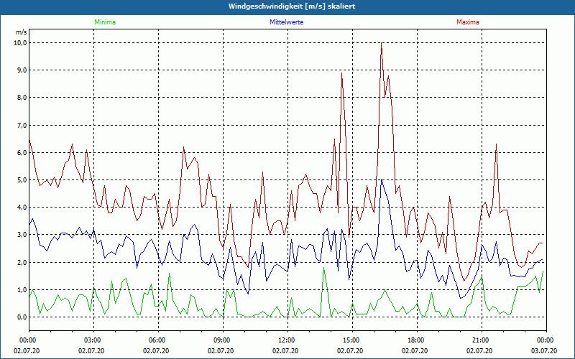The width and height of the screenshot is (575, 359).
Task: Select the green Minima legend label
Action: pos(104,22)
